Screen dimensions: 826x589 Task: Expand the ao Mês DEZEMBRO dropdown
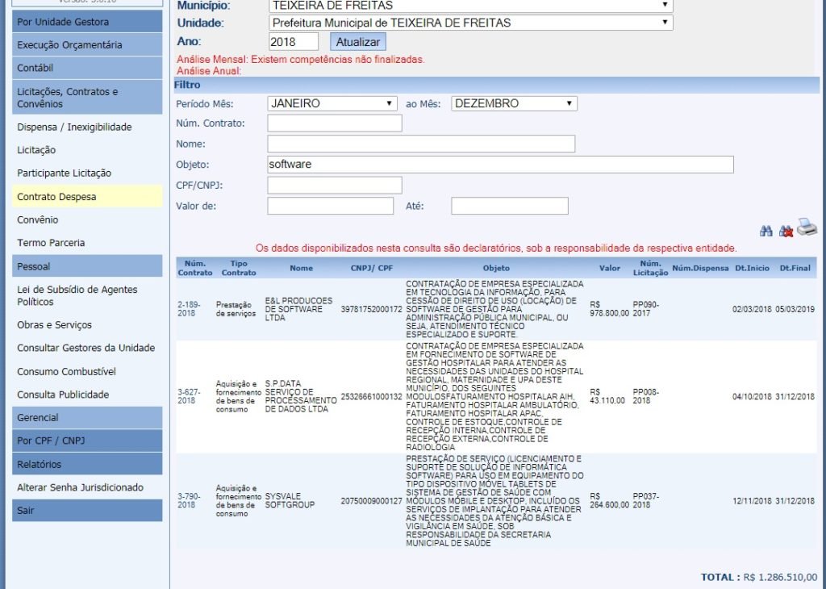(514, 103)
